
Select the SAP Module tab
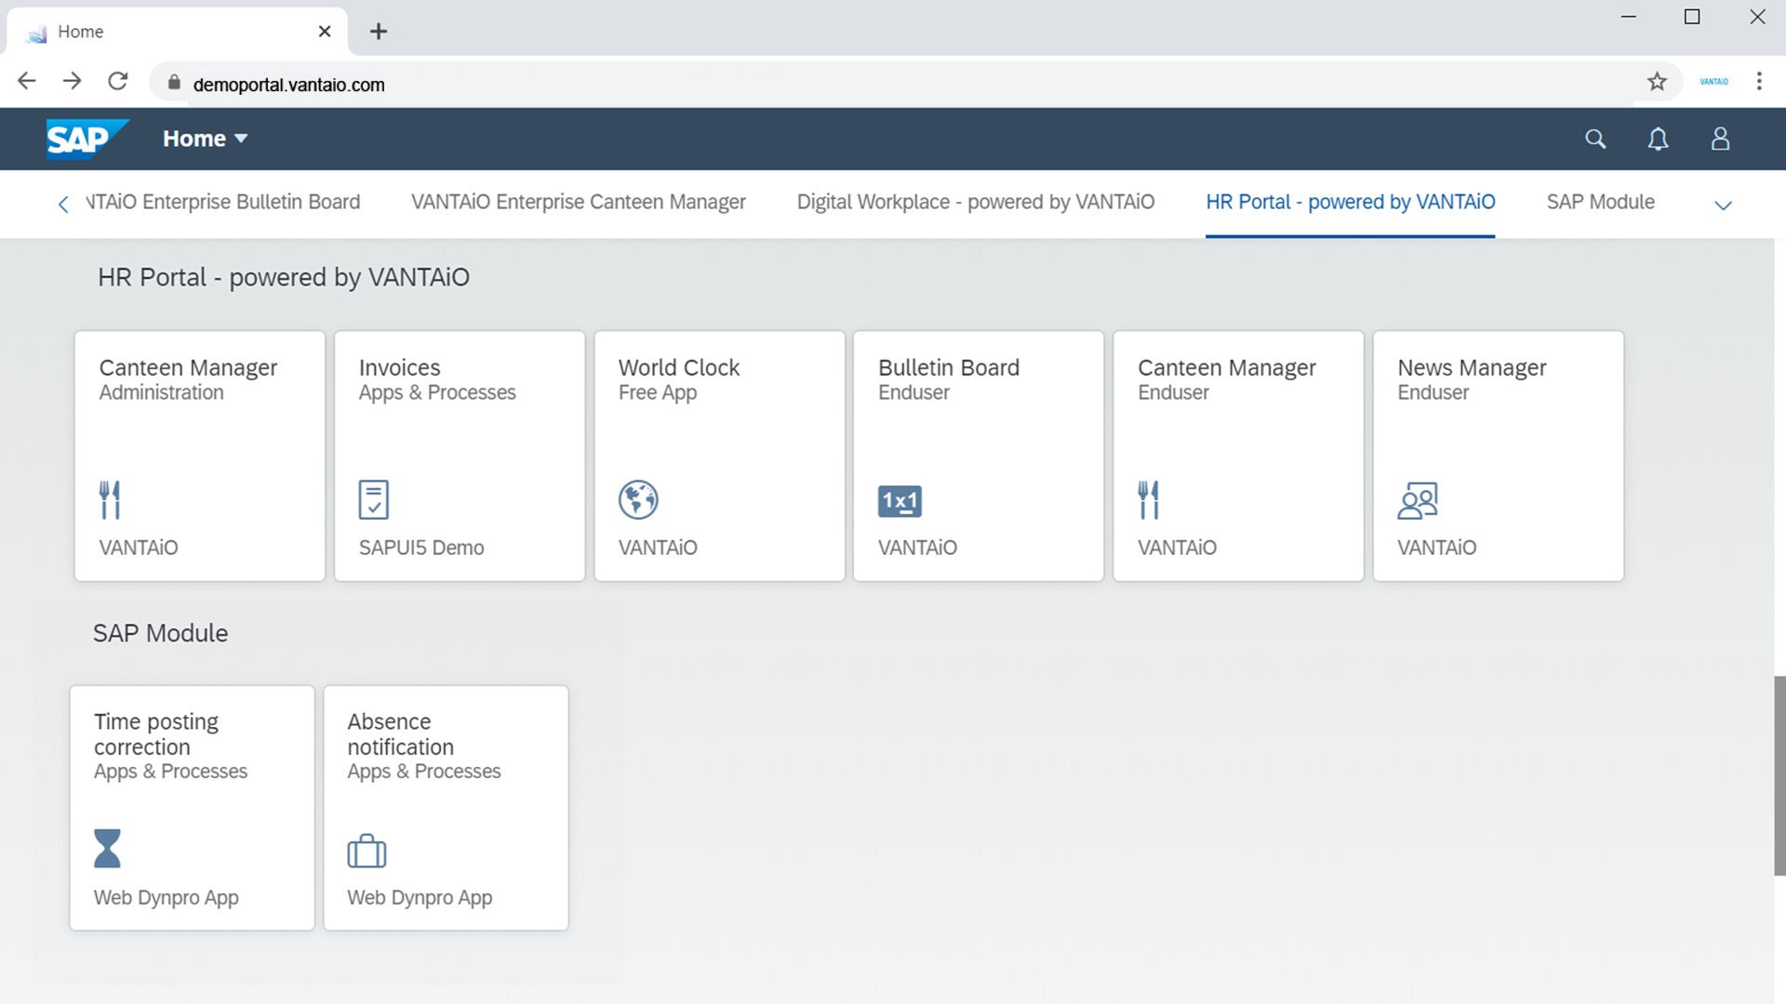pyautogui.click(x=1600, y=202)
